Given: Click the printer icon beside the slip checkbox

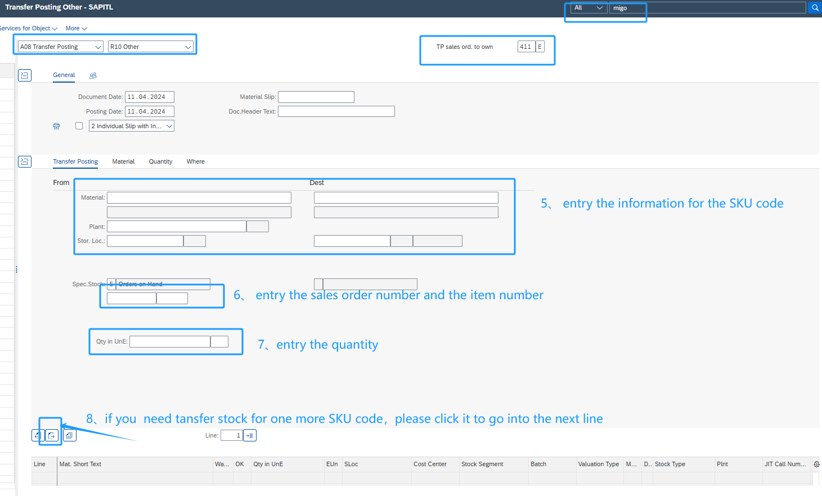Looking at the screenshot, I should point(56,126).
